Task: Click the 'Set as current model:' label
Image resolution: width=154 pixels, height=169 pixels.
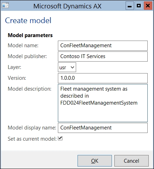Action: [x=32, y=139]
